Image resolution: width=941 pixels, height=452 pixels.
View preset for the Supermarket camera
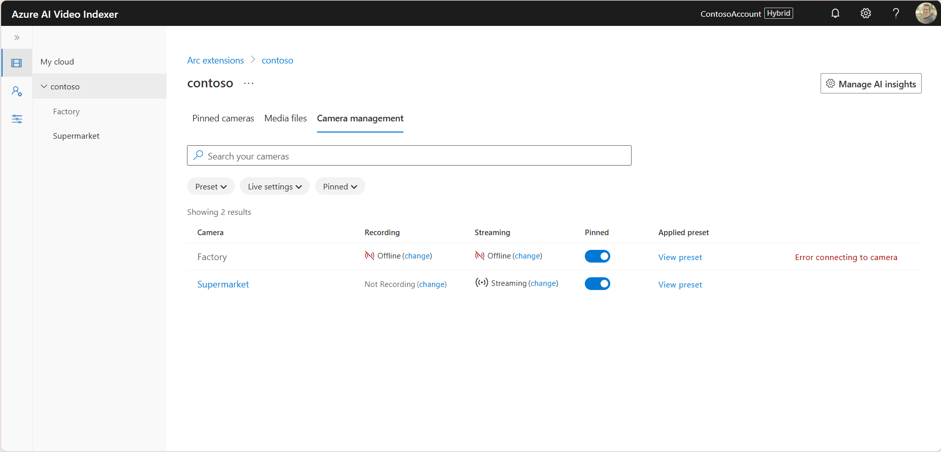[x=680, y=285]
